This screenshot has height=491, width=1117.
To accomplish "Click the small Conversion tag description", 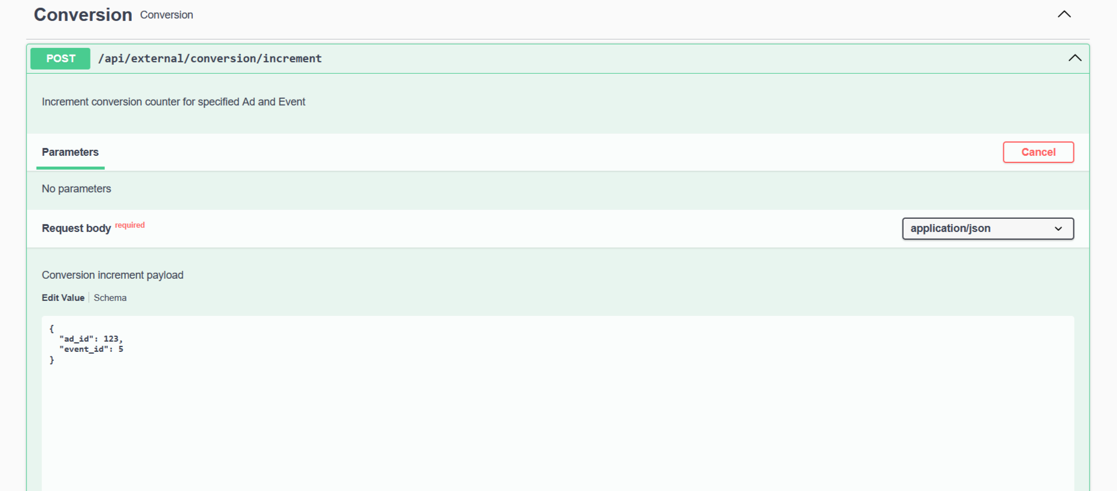I will click(x=167, y=15).
